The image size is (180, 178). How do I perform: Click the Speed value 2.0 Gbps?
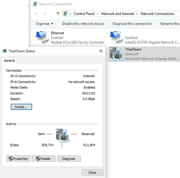tap(89, 99)
